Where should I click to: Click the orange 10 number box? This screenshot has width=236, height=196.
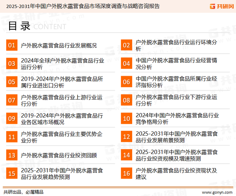(x=126, y=118)
